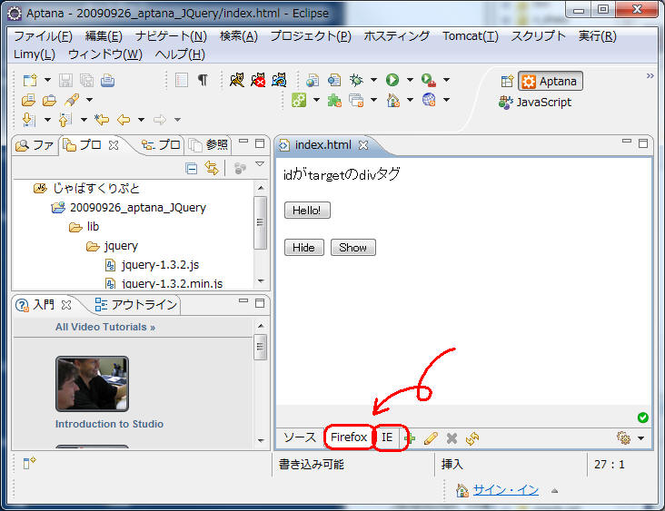This screenshot has width=665, height=511.
Task: Open the dropdown arrow next to Run
Action: pyautogui.click(x=410, y=80)
